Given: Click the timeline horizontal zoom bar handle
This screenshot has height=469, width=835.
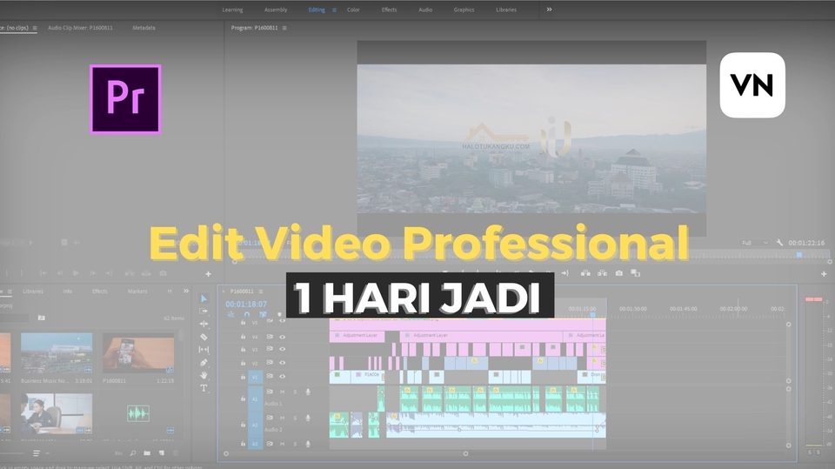Looking at the screenshot, I should (465, 453).
